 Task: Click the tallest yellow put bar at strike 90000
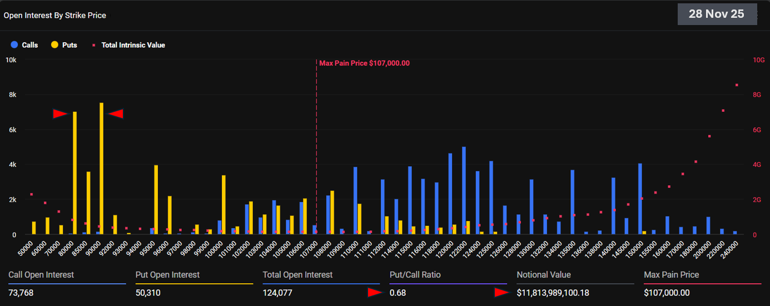click(101, 167)
